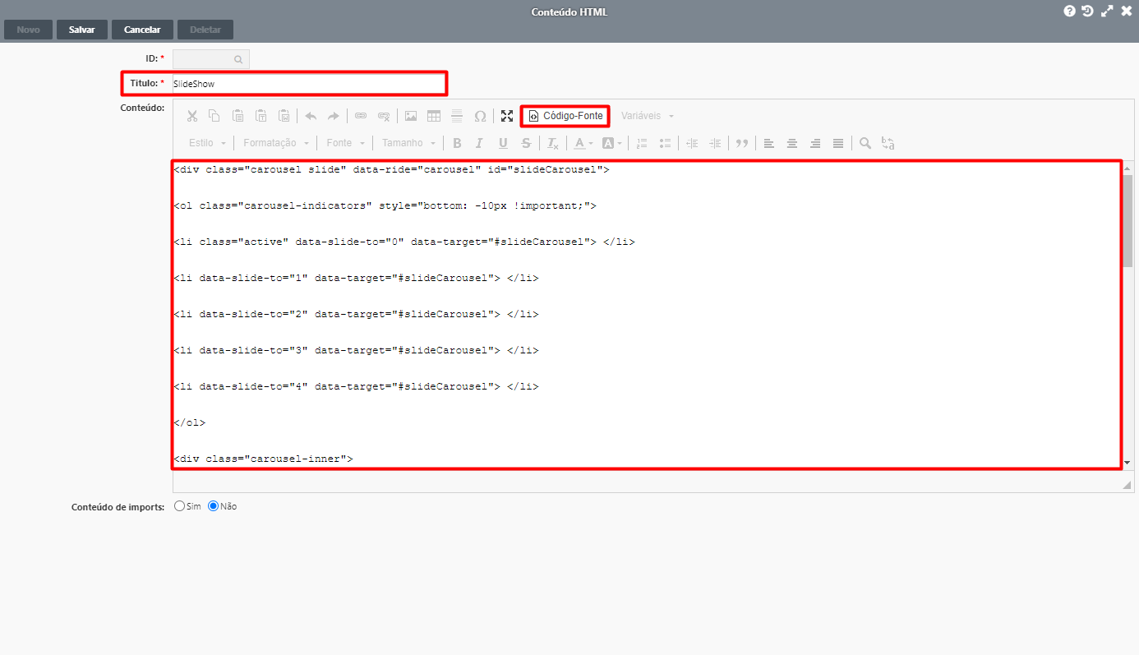Decrease indent with outdent icon
This screenshot has height=655, width=1139.
tap(692, 143)
